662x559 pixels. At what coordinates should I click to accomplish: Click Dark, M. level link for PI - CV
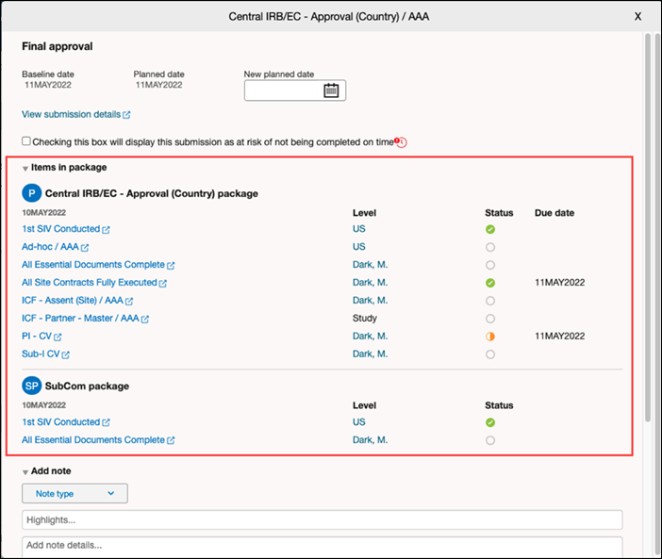tap(371, 336)
